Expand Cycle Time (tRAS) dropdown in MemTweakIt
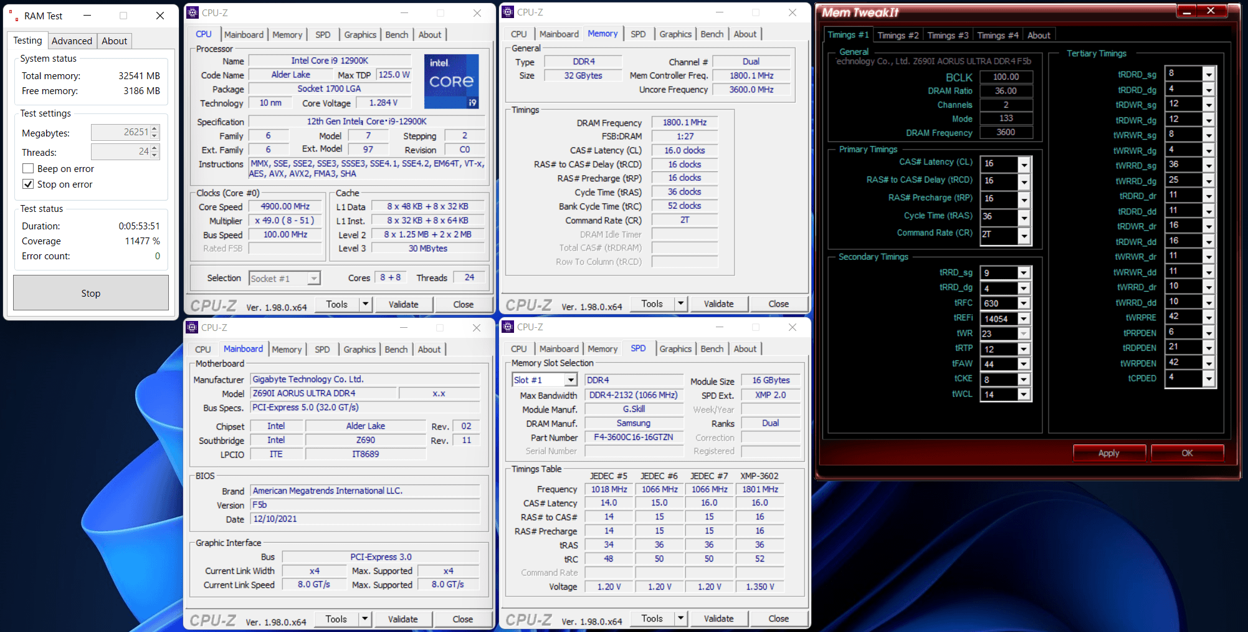 point(1024,217)
